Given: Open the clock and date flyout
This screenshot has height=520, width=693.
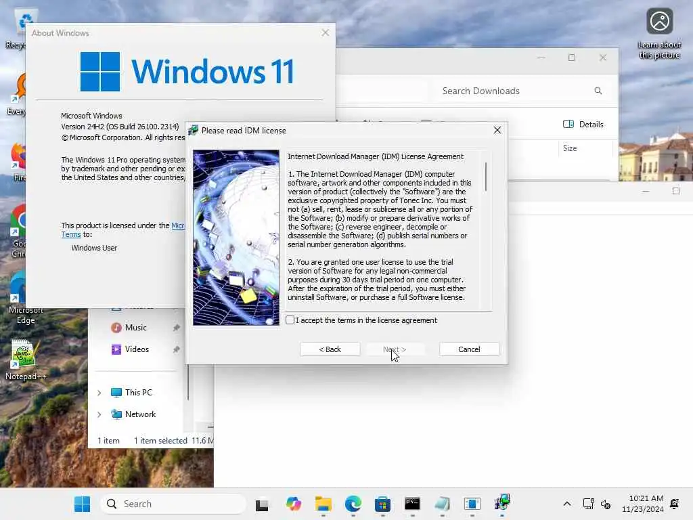Looking at the screenshot, I should [643, 504].
